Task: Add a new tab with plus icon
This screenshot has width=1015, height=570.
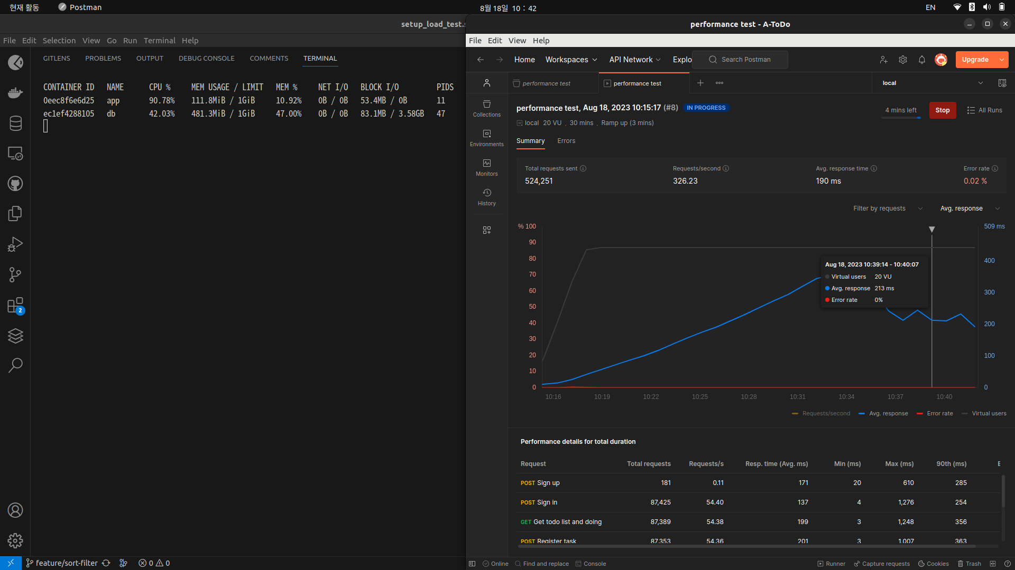Action: tap(700, 83)
